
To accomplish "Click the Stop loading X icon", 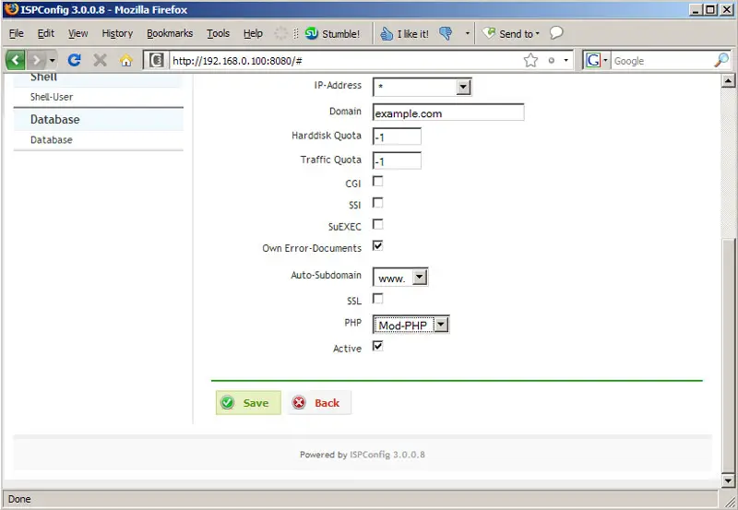I will click(x=100, y=60).
